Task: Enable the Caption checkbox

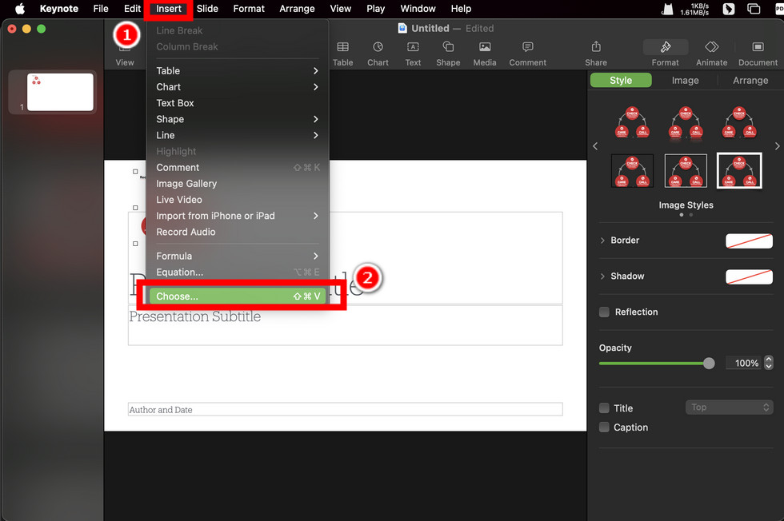Action: [604, 427]
